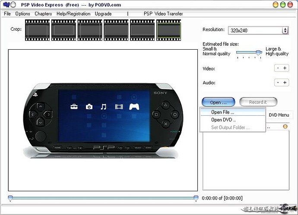The height and width of the screenshot is (215, 298).
Task: Click the Record it button
Action: pos(258,102)
